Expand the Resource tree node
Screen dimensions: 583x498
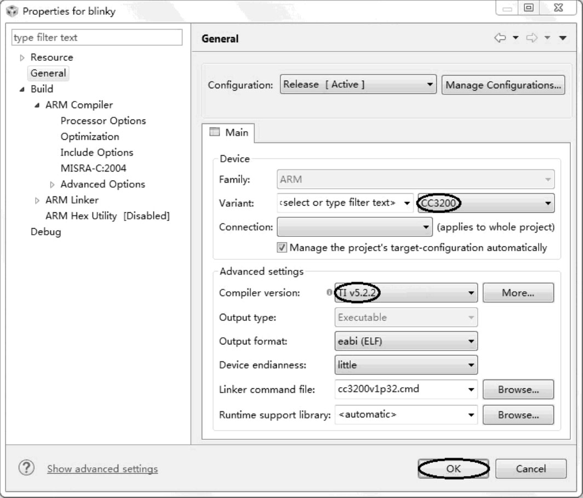click(x=22, y=58)
